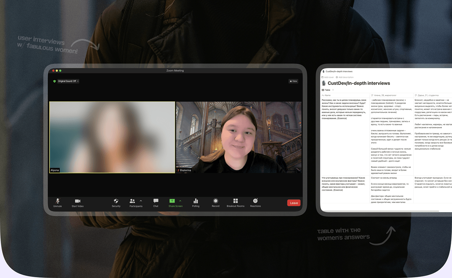
Task: Click the green encryption shield icon
Action: click(x=54, y=81)
